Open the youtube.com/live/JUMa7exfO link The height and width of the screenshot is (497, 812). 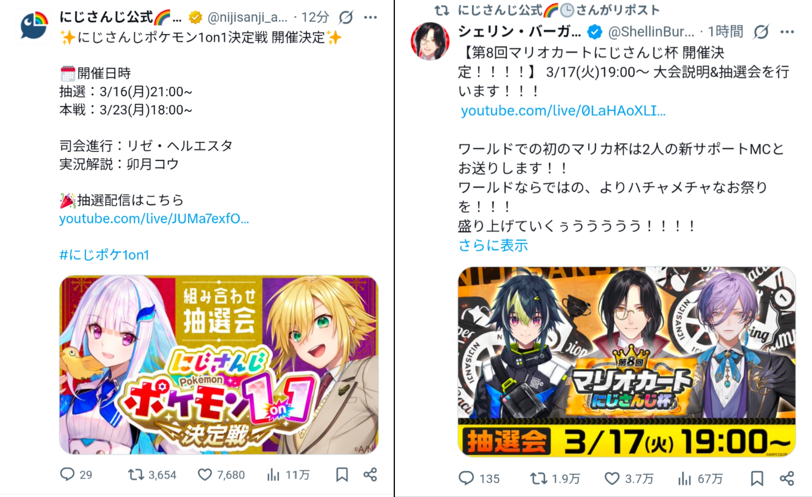[154, 219]
